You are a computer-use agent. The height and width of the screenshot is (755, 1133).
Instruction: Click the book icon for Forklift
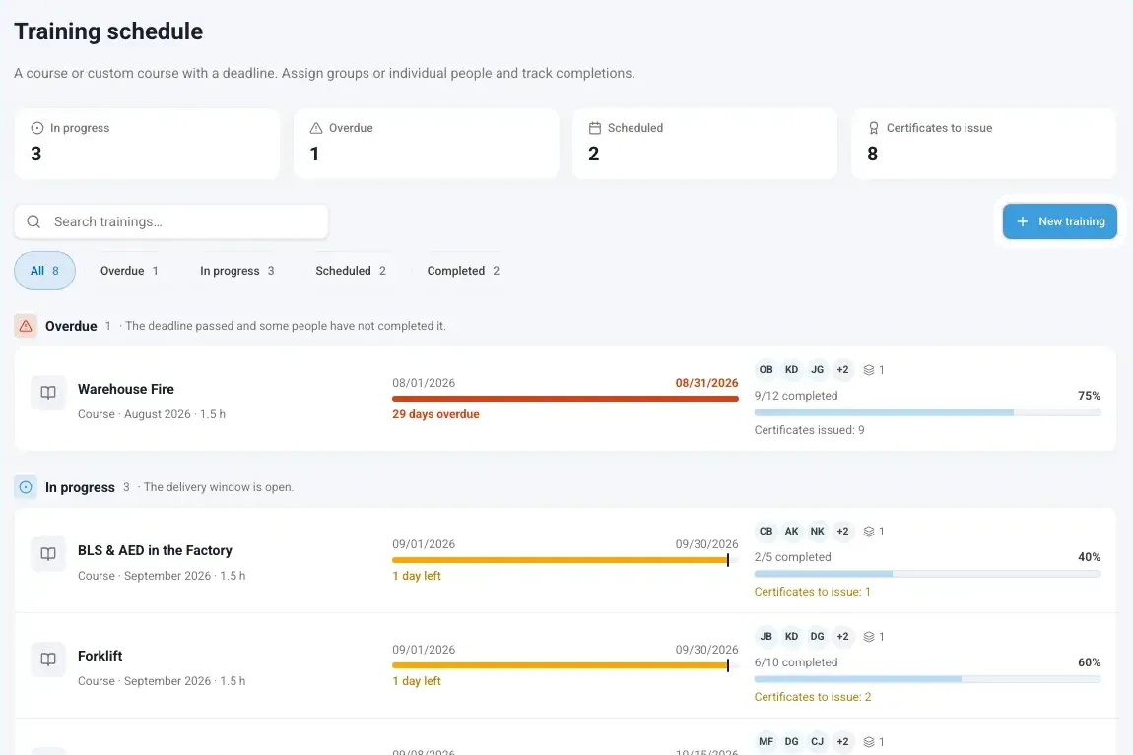coord(48,660)
